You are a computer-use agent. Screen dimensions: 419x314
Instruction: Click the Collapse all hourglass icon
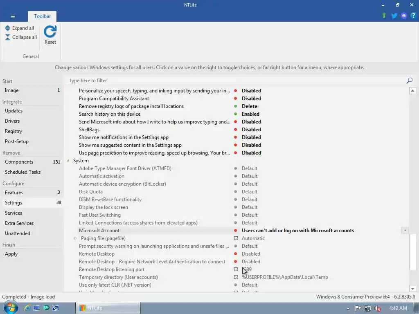7,37
